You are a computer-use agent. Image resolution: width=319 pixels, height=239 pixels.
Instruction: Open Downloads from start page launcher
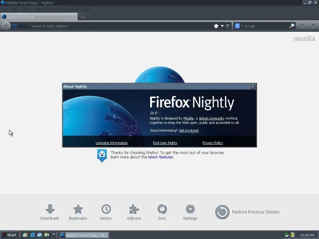tap(50, 212)
